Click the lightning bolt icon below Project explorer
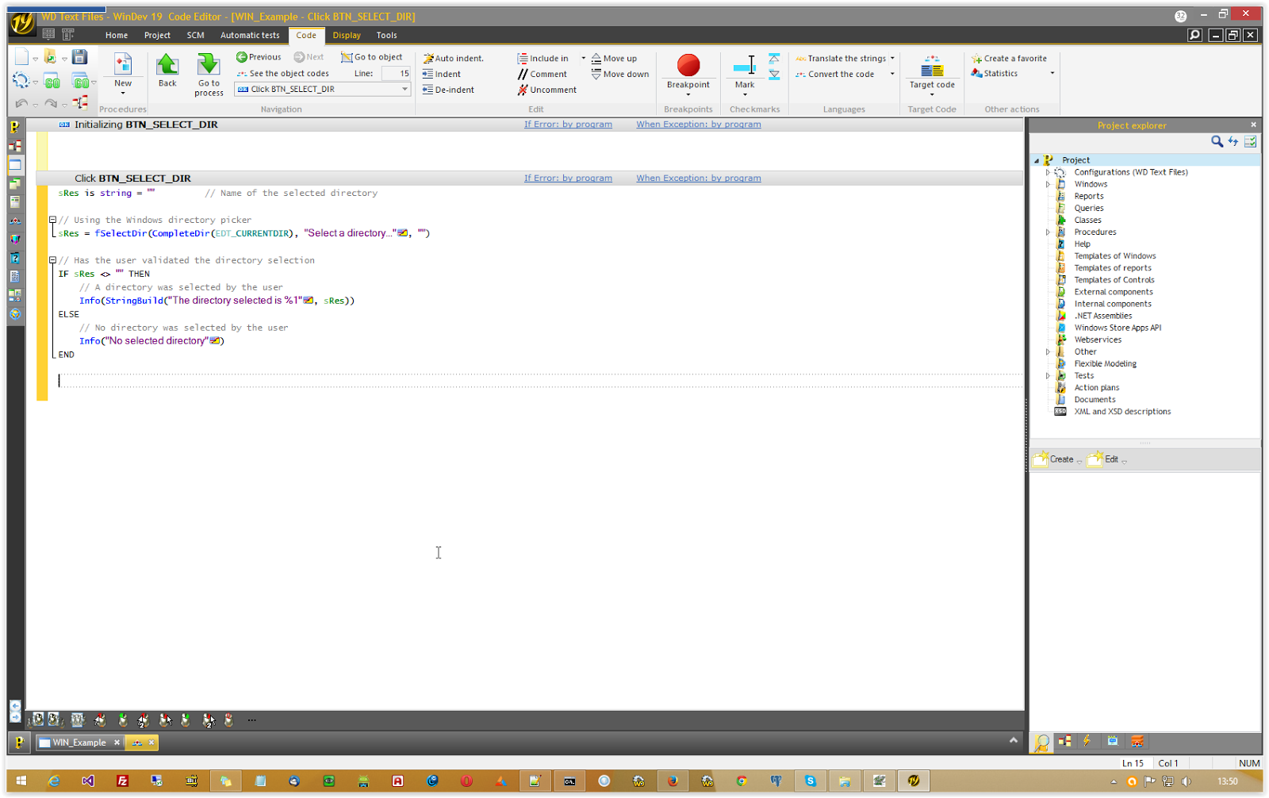 point(1087,740)
